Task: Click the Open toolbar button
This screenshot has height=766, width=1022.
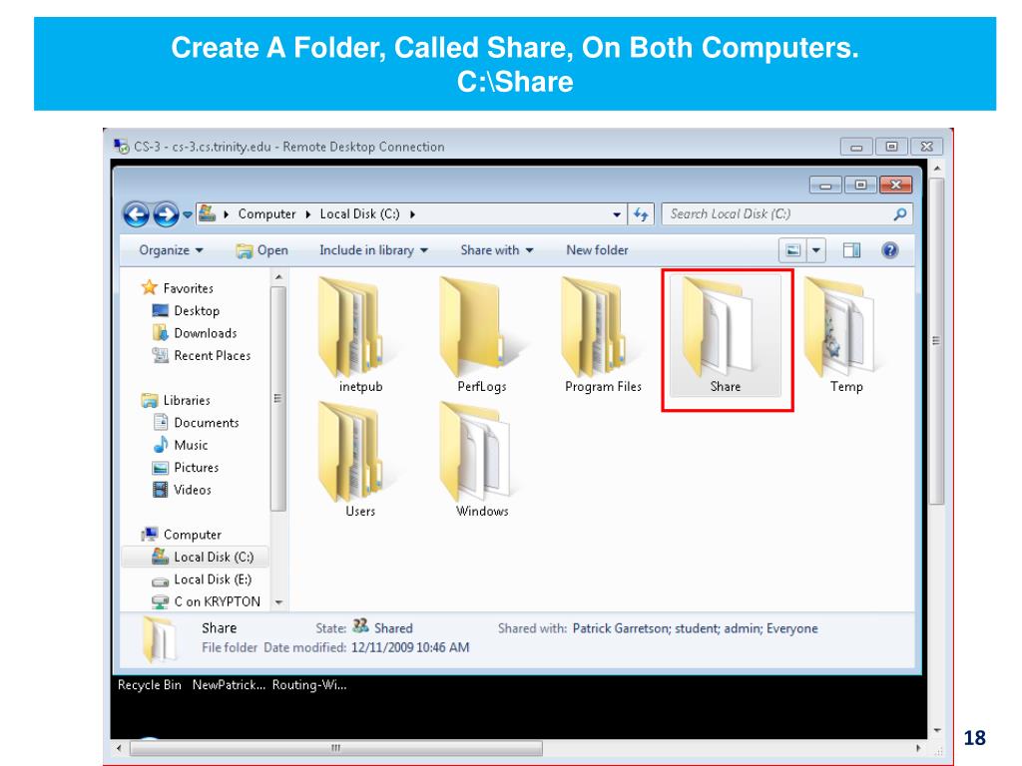Action: coord(262,250)
